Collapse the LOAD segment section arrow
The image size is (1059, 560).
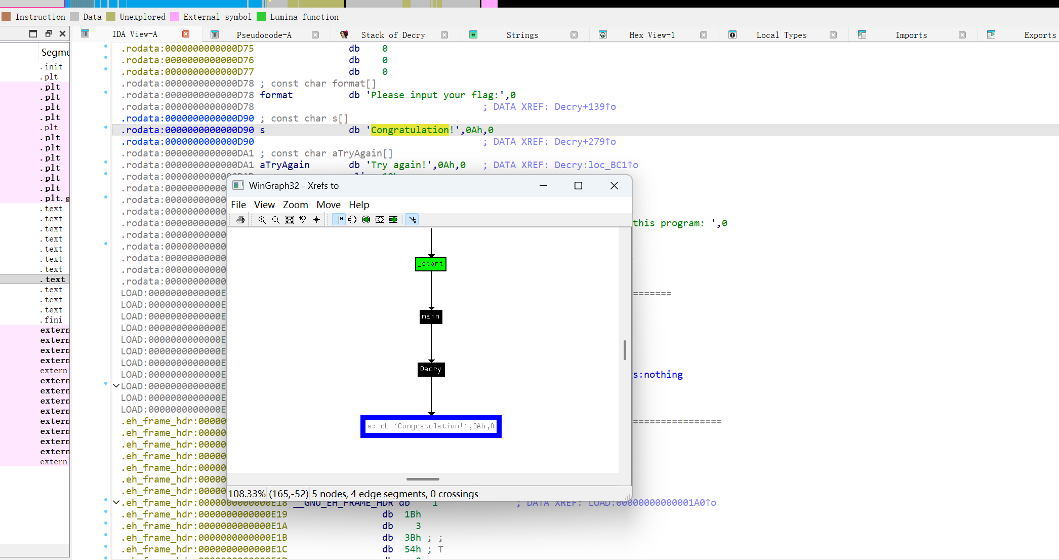(x=116, y=386)
